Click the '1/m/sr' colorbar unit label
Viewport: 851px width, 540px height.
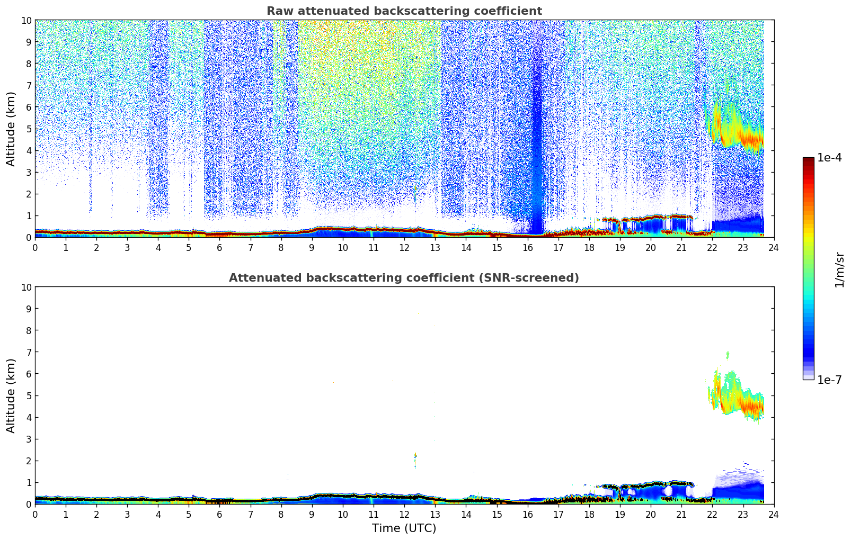pos(839,269)
